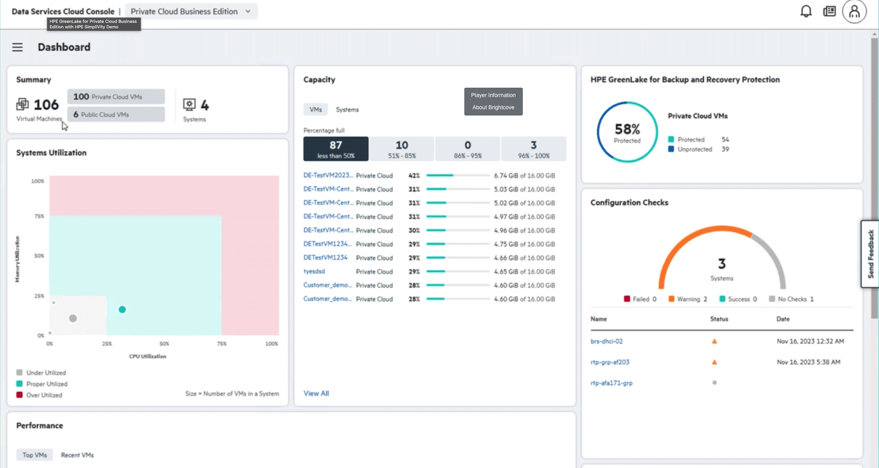Screen dimensions: 879x468
Task: Click the 42% capacity progress bar
Action: [458, 175]
